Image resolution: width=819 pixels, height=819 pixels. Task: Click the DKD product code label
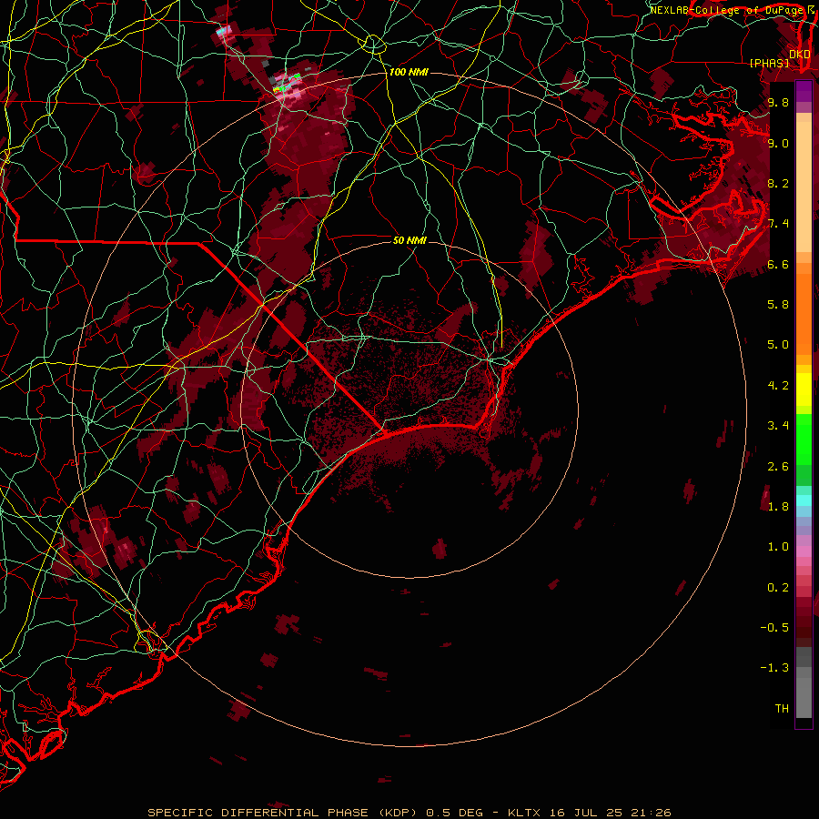[x=800, y=55]
